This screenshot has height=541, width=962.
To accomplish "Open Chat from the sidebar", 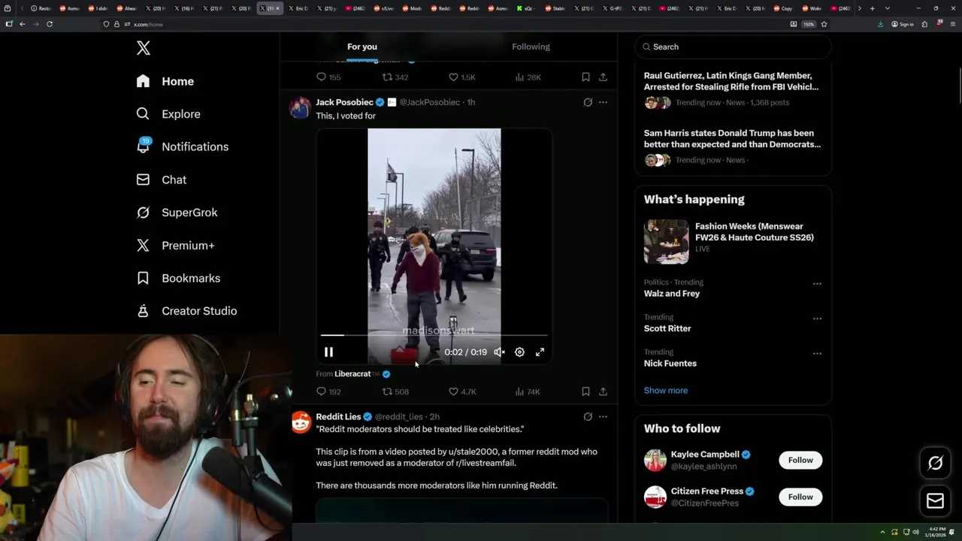I will point(161,180).
